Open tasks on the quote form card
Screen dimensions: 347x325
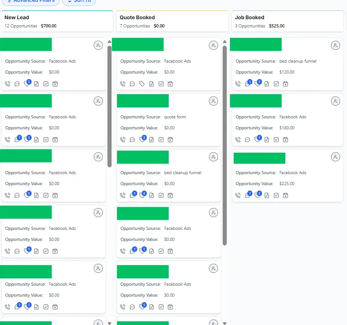[161, 139]
